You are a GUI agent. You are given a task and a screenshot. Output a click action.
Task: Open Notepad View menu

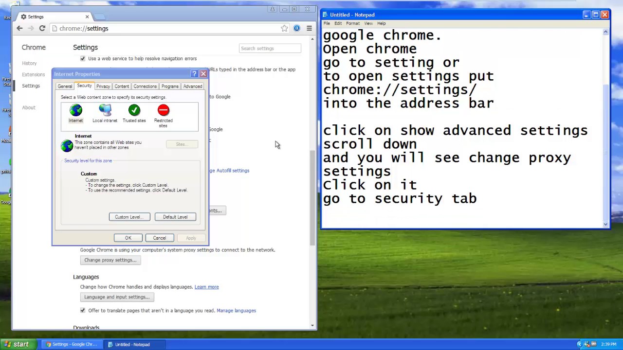[368, 23]
